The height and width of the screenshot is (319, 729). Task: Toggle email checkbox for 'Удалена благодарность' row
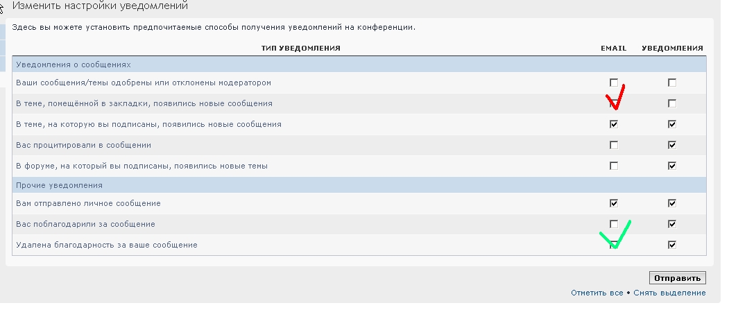point(613,245)
